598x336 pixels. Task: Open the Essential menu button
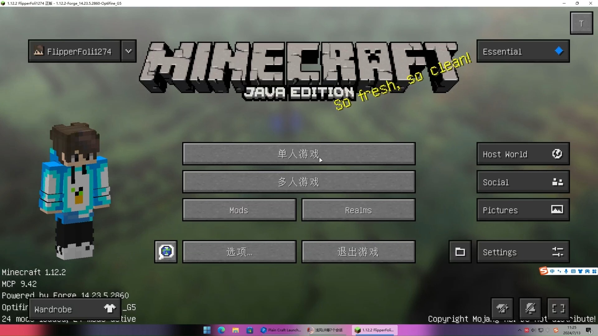point(523,51)
